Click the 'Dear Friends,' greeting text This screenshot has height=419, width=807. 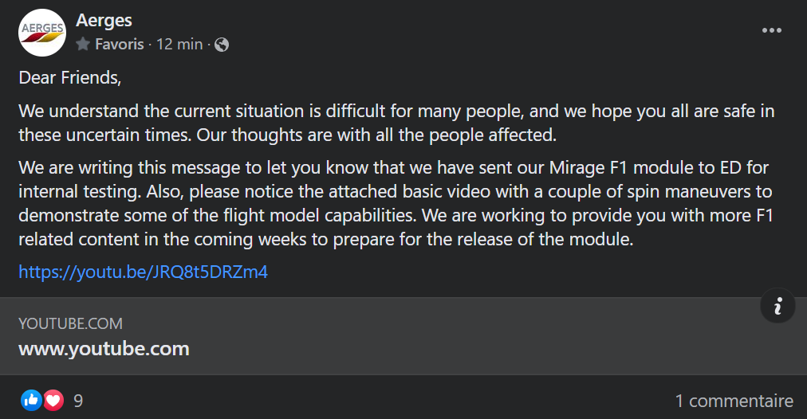tap(70, 77)
